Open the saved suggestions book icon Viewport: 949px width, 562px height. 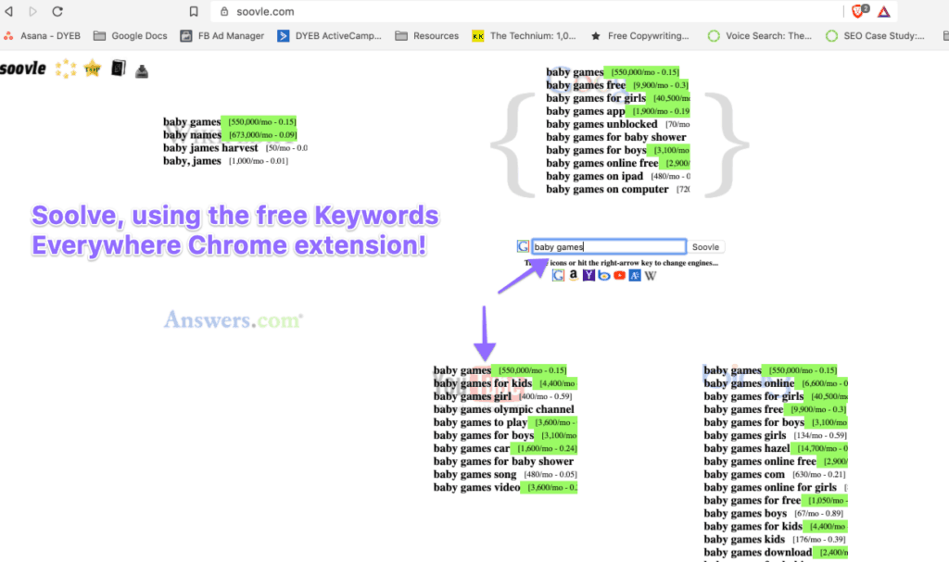tap(119, 69)
